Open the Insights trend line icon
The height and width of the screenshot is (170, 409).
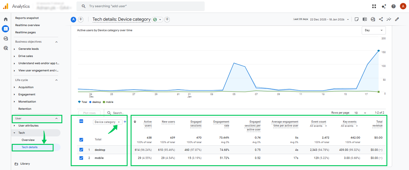click(x=389, y=19)
